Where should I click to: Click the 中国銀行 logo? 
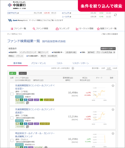[17, 5]
